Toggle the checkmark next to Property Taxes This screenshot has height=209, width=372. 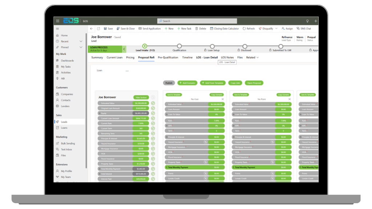pos(153,164)
